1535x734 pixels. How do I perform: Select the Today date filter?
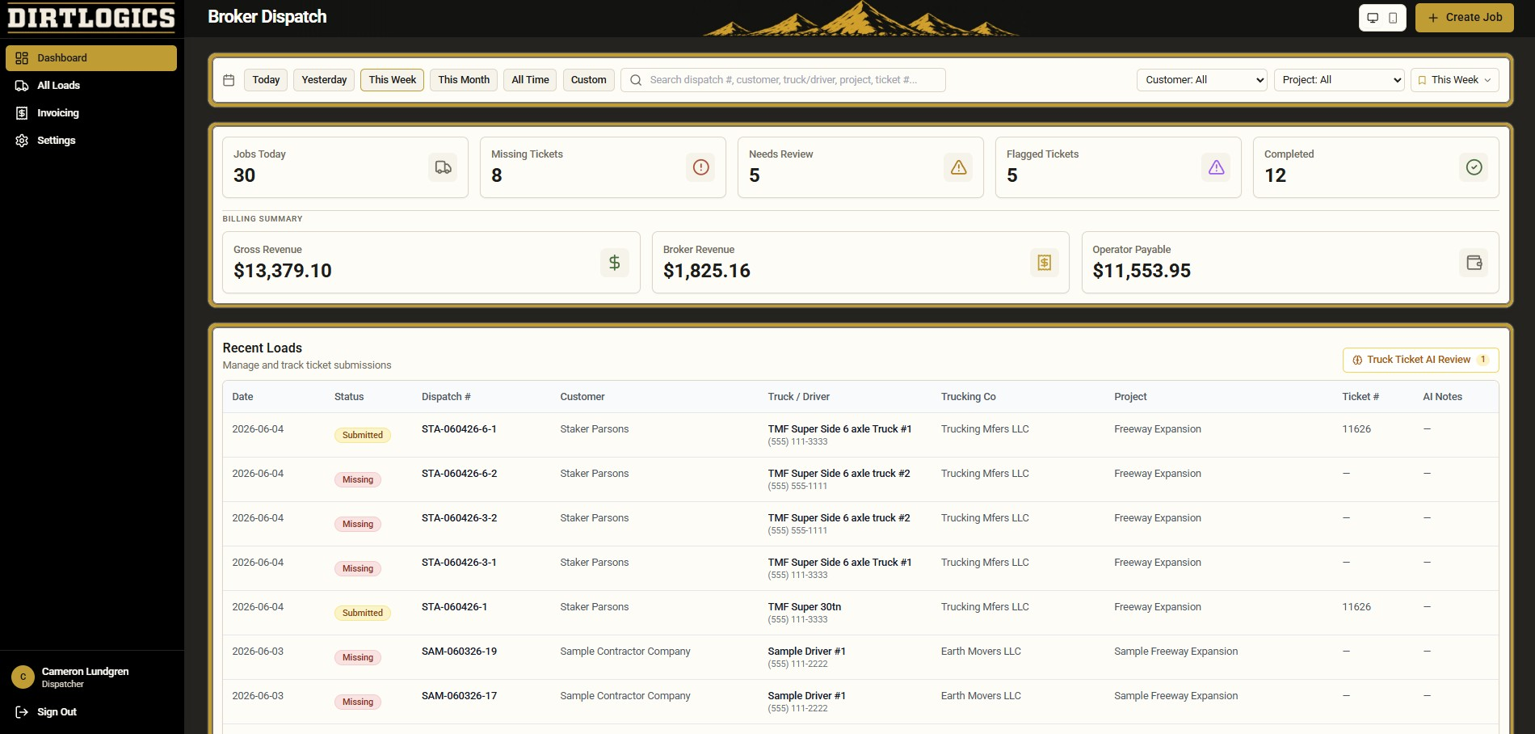pyautogui.click(x=266, y=80)
